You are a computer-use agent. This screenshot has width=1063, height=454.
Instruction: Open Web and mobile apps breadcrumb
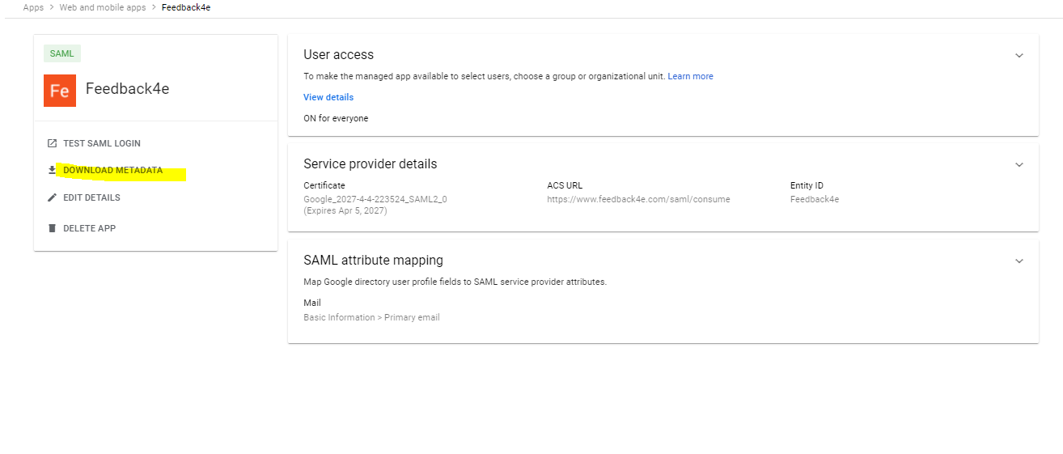pyautogui.click(x=103, y=7)
